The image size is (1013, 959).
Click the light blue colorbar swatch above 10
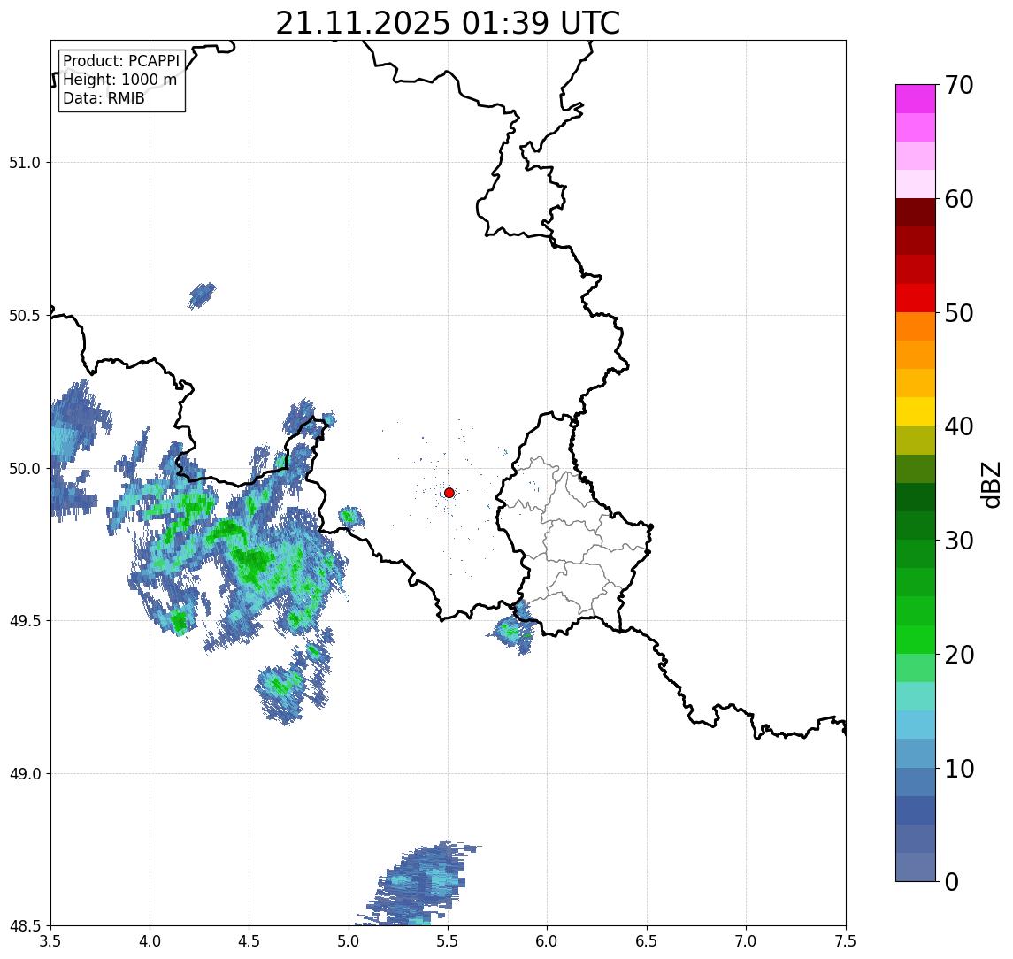point(916,753)
